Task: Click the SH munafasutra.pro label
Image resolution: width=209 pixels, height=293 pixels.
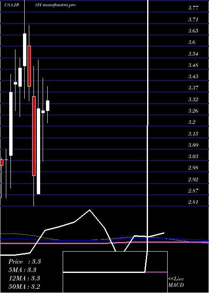Action: coord(55,5)
